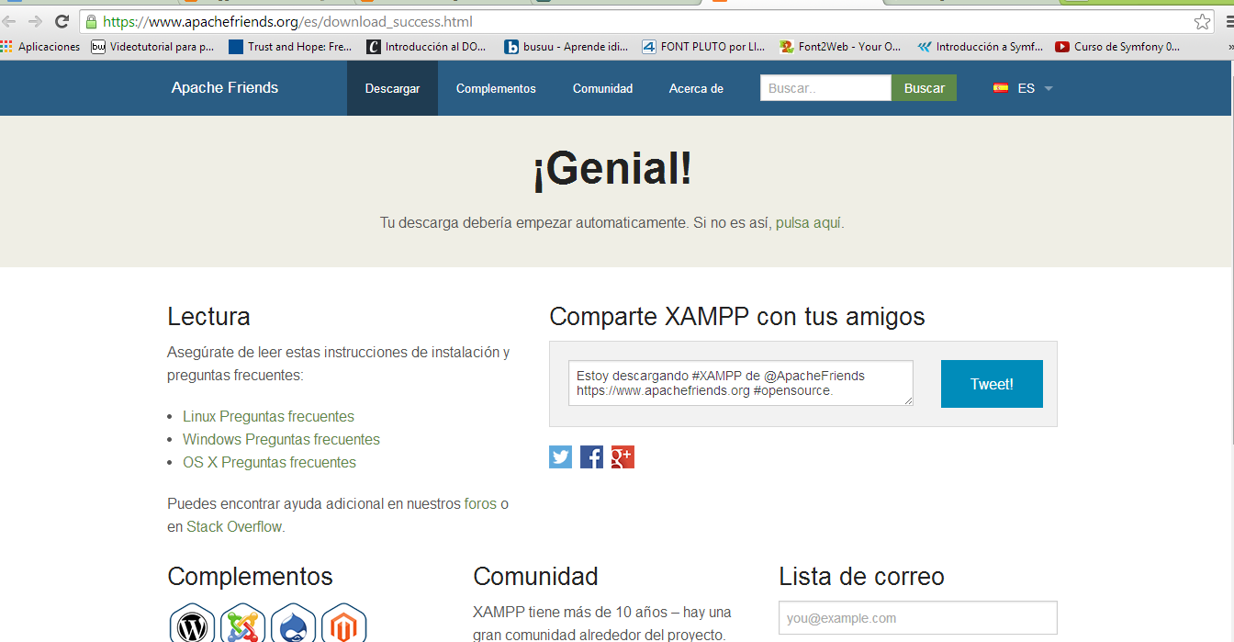Open the Aplicaciones apps grid bookmark
The image size is (1234, 642).
click(41, 46)
